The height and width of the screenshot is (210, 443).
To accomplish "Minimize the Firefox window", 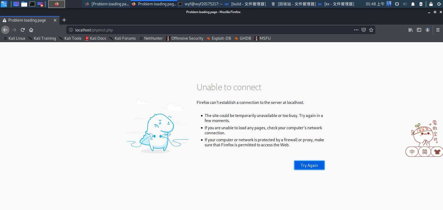I will (x=429, y=12).
